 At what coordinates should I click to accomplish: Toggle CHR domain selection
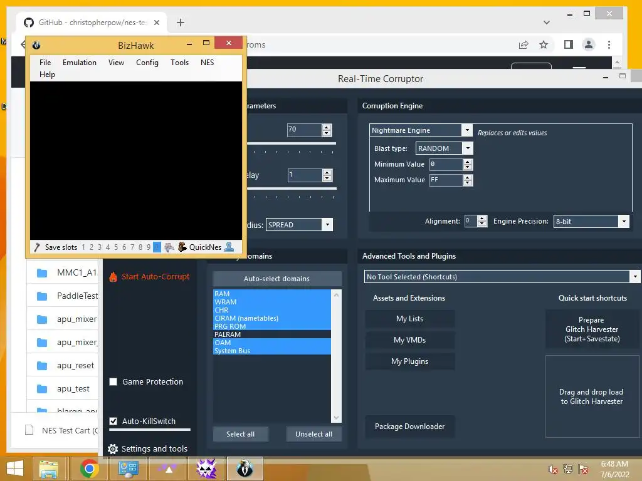(x=272, y=310)
